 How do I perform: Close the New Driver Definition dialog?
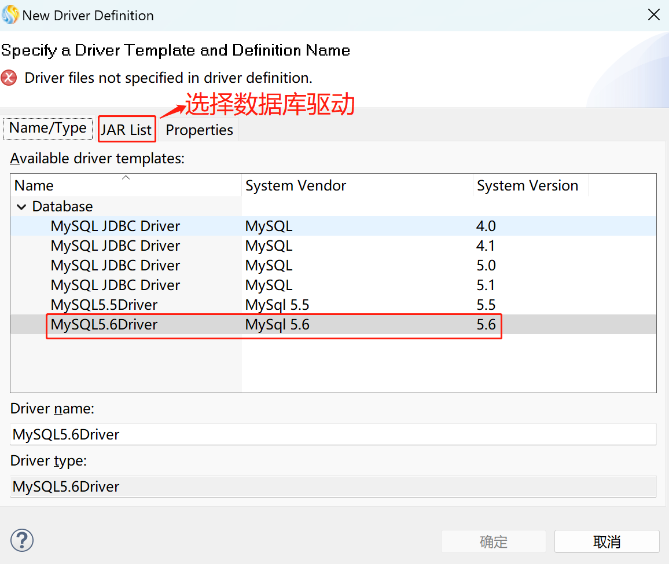coord(653,15)
